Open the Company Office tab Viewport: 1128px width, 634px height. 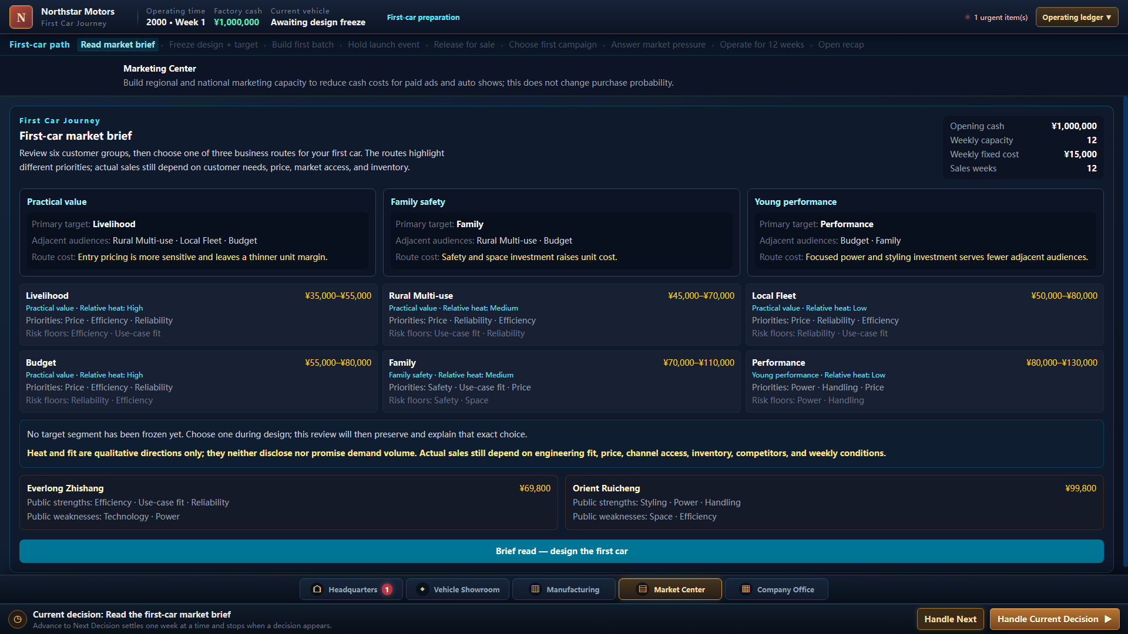[x=776, y=589]
